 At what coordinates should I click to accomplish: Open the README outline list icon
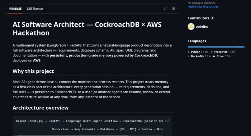point(174,8)
